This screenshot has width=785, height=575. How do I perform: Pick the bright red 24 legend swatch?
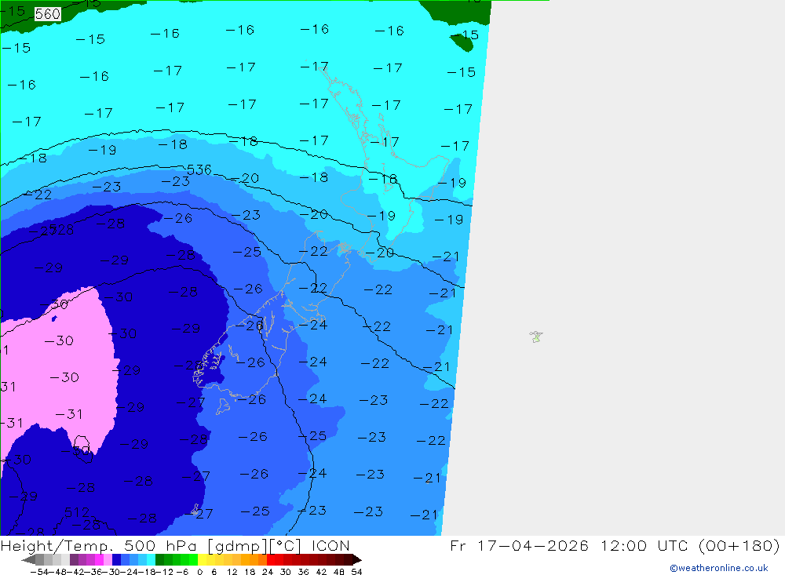click(271, 560)
